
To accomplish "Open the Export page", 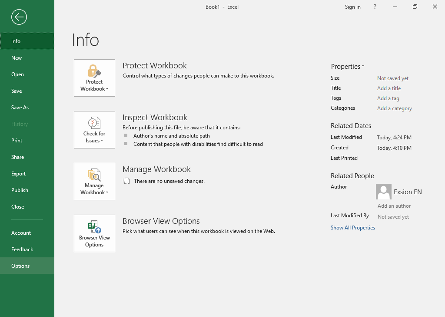I will click(27, 174).
